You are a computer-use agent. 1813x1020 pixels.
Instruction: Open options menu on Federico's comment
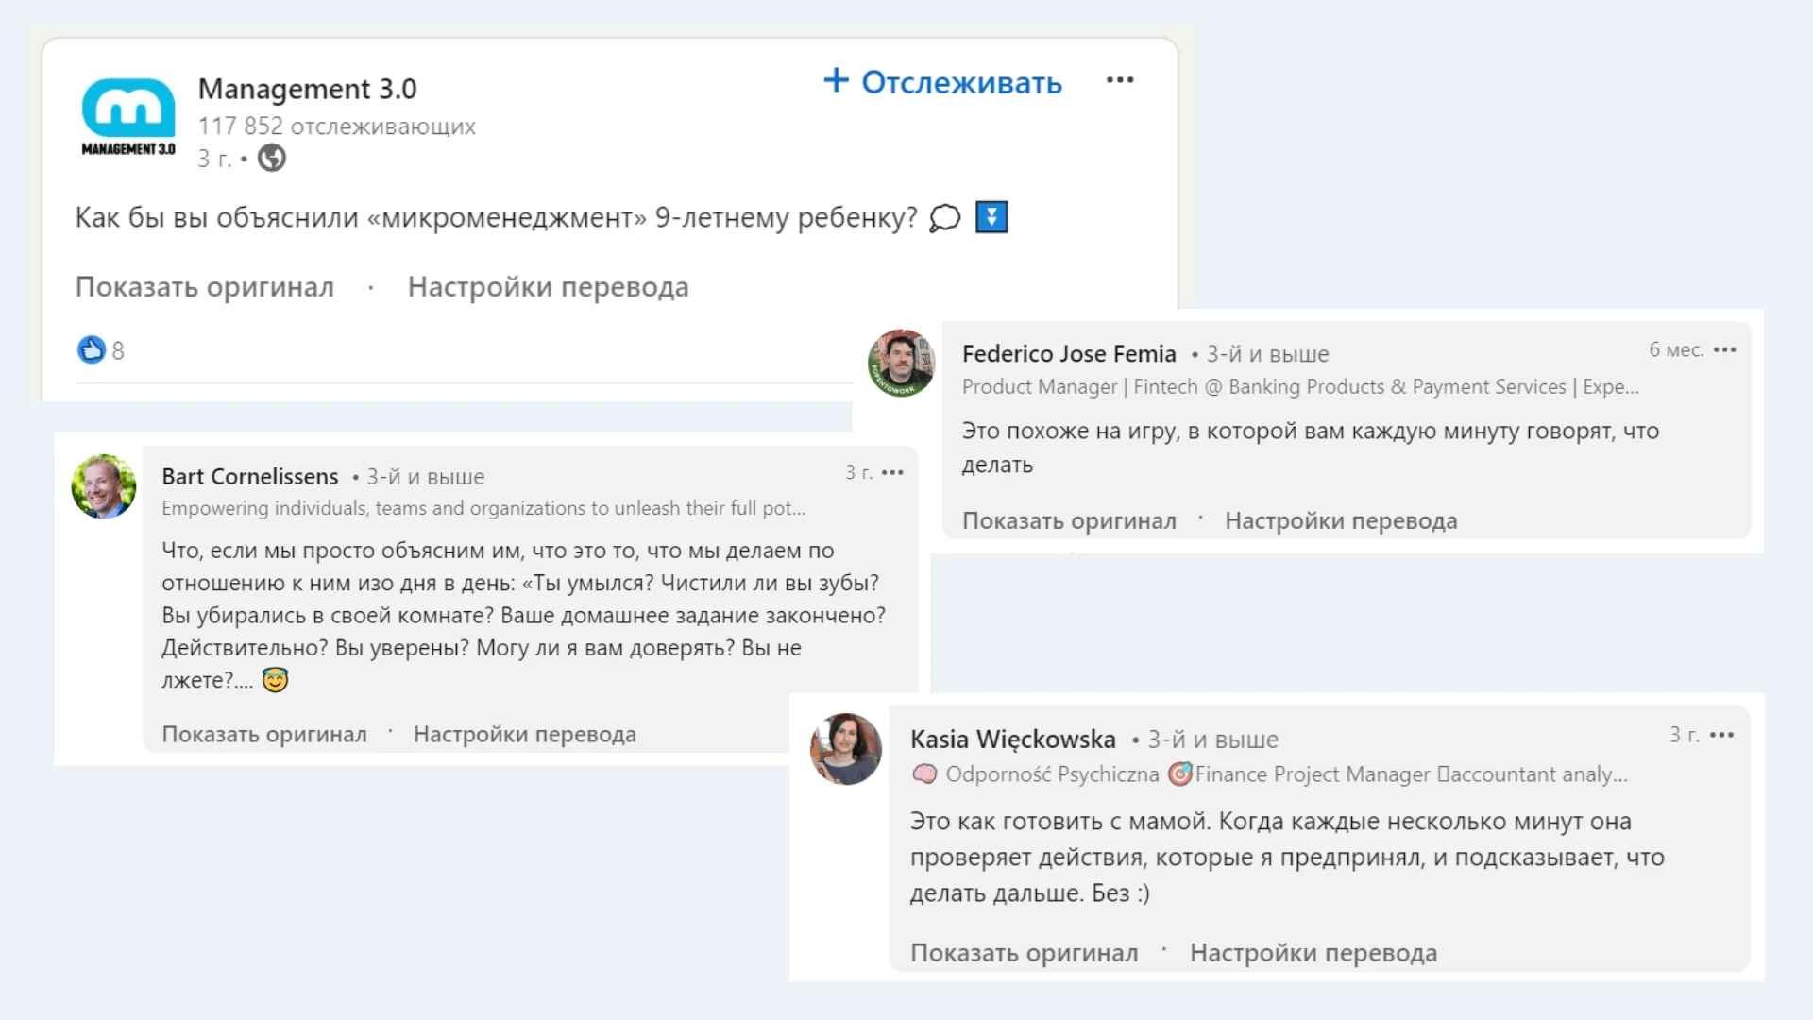point(1725,350)
